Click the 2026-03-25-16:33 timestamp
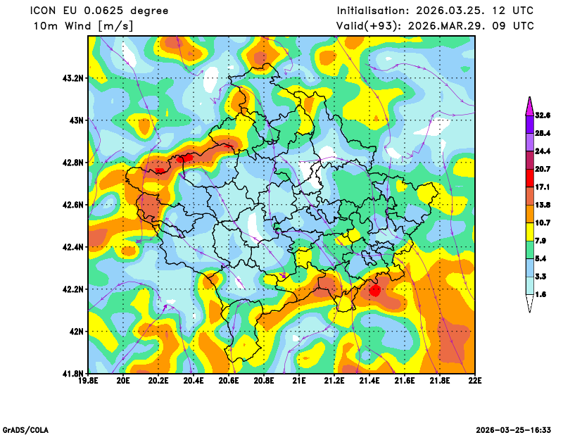The width and height of the screenshot is (563, 435). (x=514, y=429)
